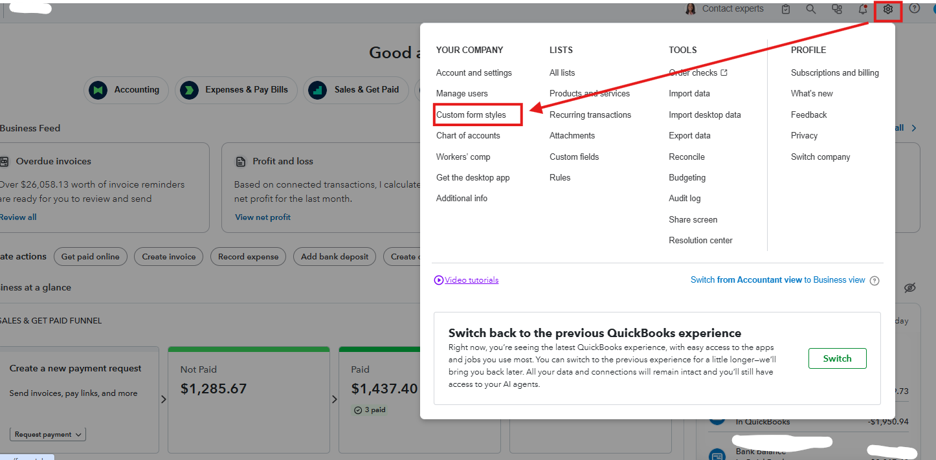936x460 pixels.
Task: Open Products and services list
Action: [590, 93]
